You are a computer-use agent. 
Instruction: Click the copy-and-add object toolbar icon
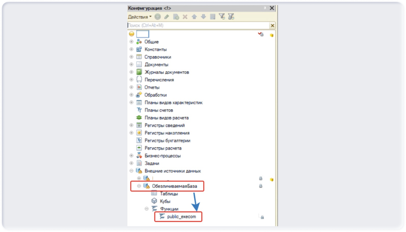tap(176, 17)
